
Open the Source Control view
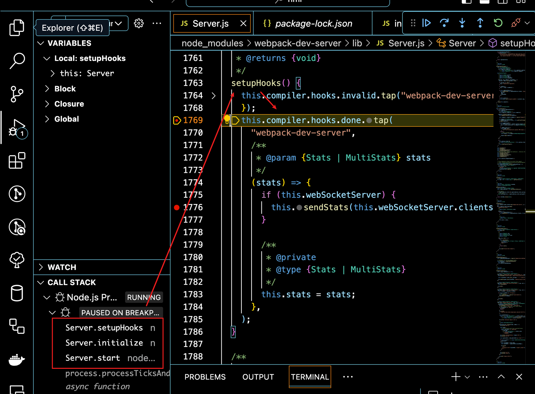pyautogui.click(x=17, y=94)
